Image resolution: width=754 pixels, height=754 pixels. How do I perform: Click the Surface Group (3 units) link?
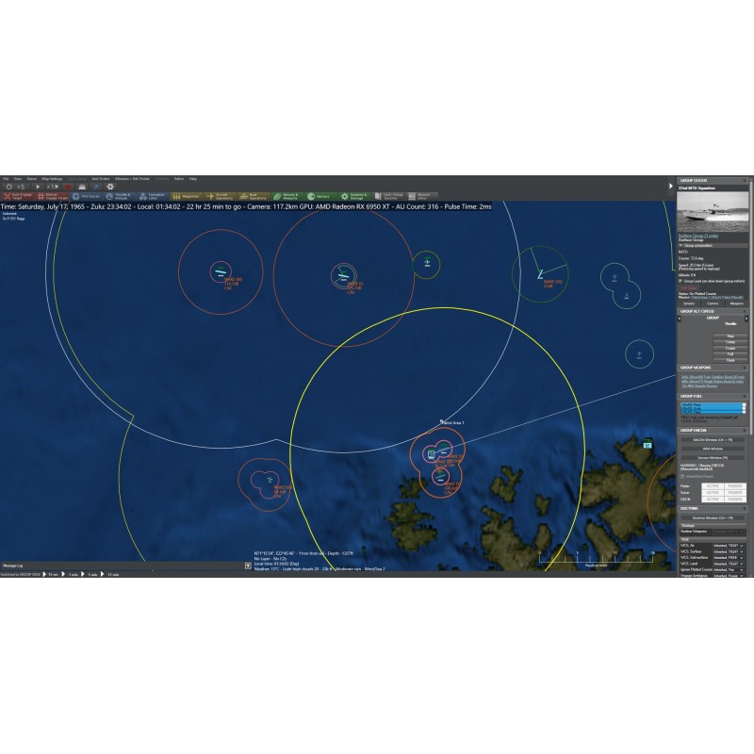(698, 236)
